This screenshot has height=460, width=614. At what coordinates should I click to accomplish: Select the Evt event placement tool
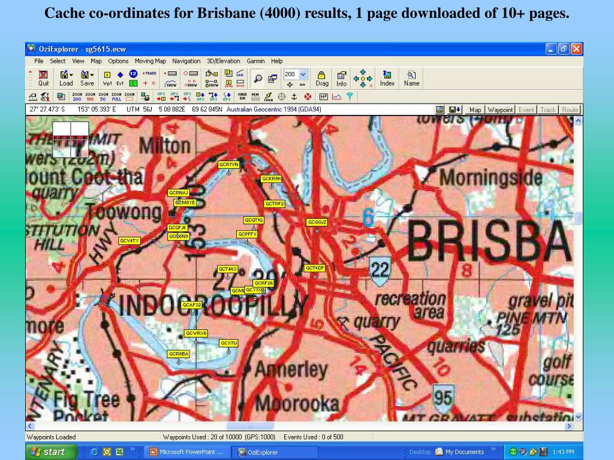(120, 78)
